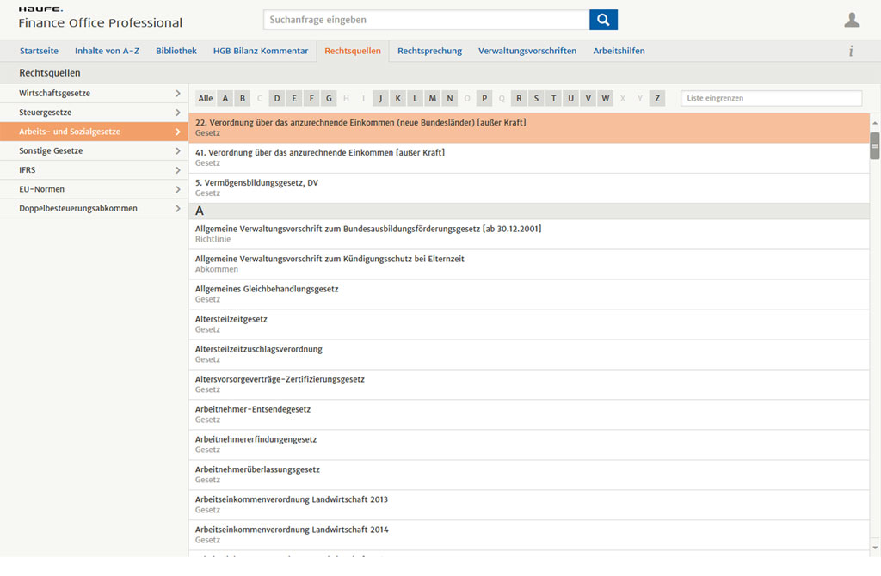
Task: Go to Startseite tab
Action: 39,51
